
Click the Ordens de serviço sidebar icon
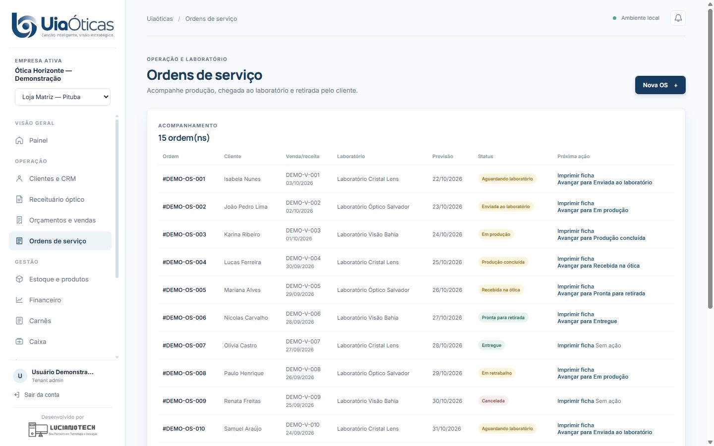coord(19,241)
